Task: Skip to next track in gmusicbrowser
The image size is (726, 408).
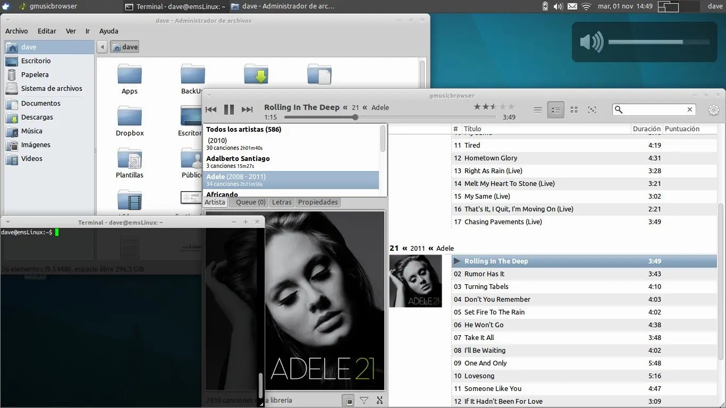Action: pyautogui.click(x=247, y=109)
